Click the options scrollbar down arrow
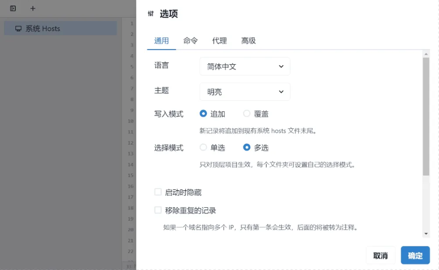Viewport: 439px width, 270px height. click(x=426, y=234)
